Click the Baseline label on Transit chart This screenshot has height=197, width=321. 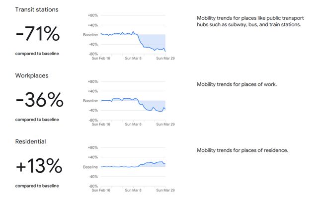pyautogui.click(x=90, y=35)
